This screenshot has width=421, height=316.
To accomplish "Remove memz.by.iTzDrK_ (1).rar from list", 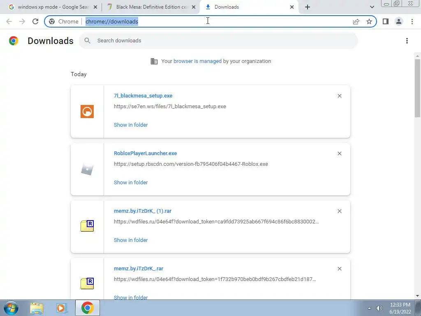I will click(x=339, y=211).
